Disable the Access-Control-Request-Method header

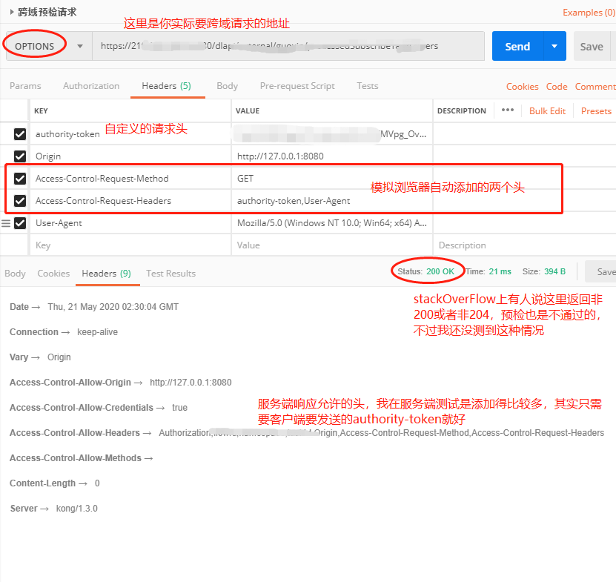pyautogui.click(x=19, y=178)
